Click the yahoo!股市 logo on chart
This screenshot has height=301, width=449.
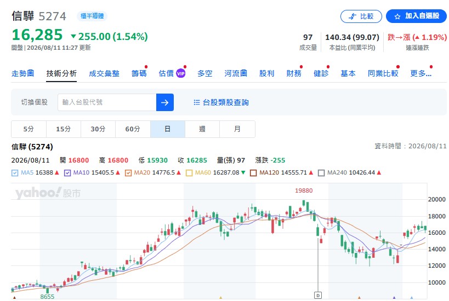pos(48,193)
